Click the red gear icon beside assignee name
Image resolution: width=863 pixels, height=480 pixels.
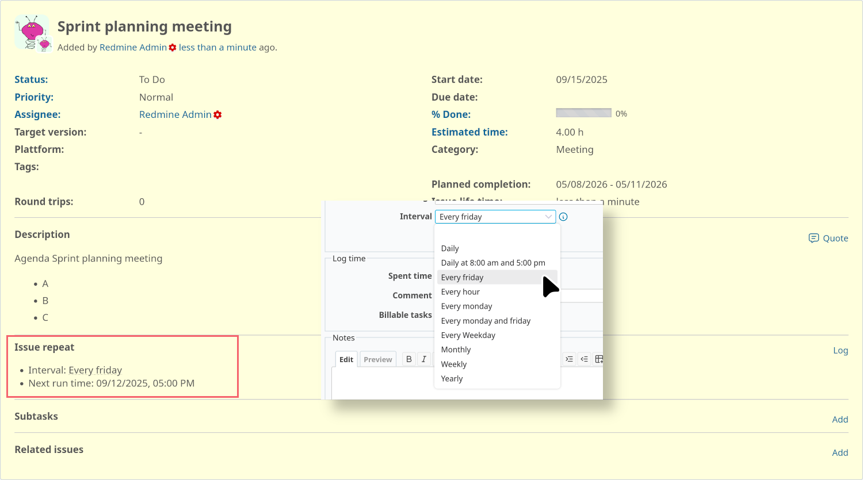tap(217, 115)
